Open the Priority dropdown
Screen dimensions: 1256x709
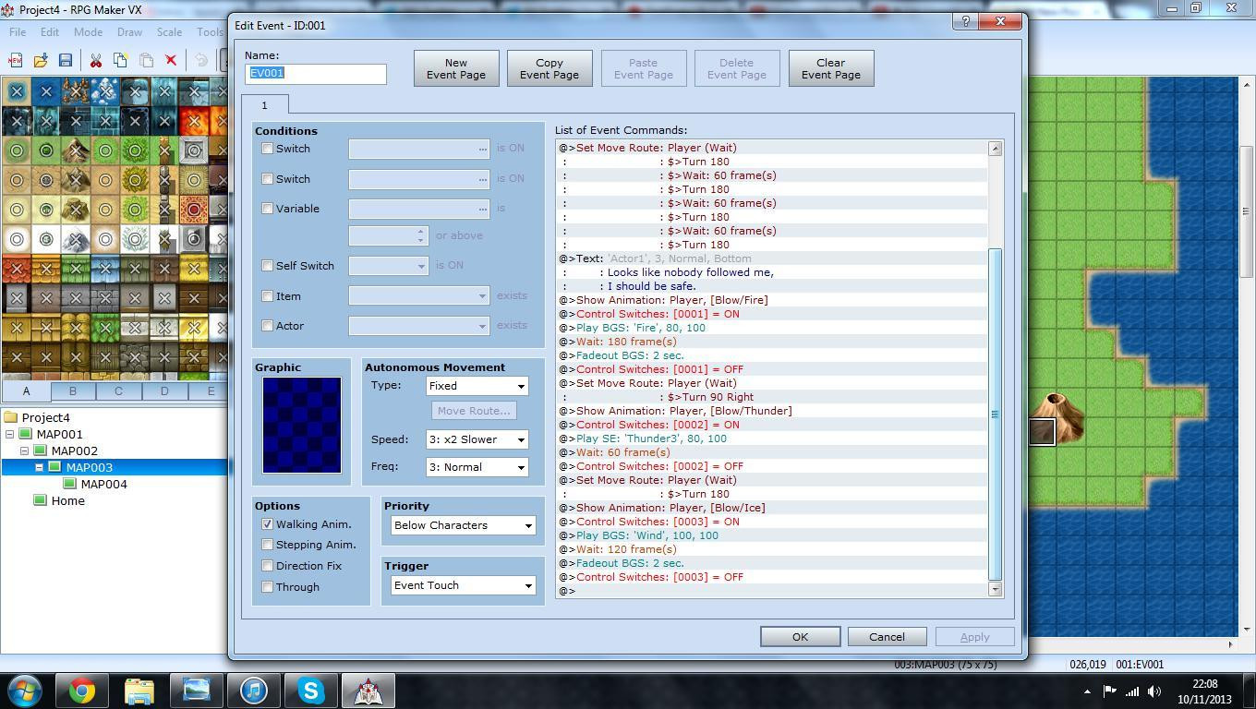(x=463, y=525)
